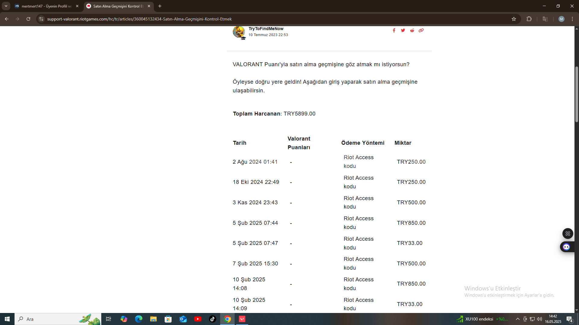579x325 pixels.
Task: Open TryToFindMeNow profile avatar
Action: [239, 32]
